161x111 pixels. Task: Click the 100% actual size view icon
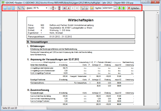pos(13,8)
